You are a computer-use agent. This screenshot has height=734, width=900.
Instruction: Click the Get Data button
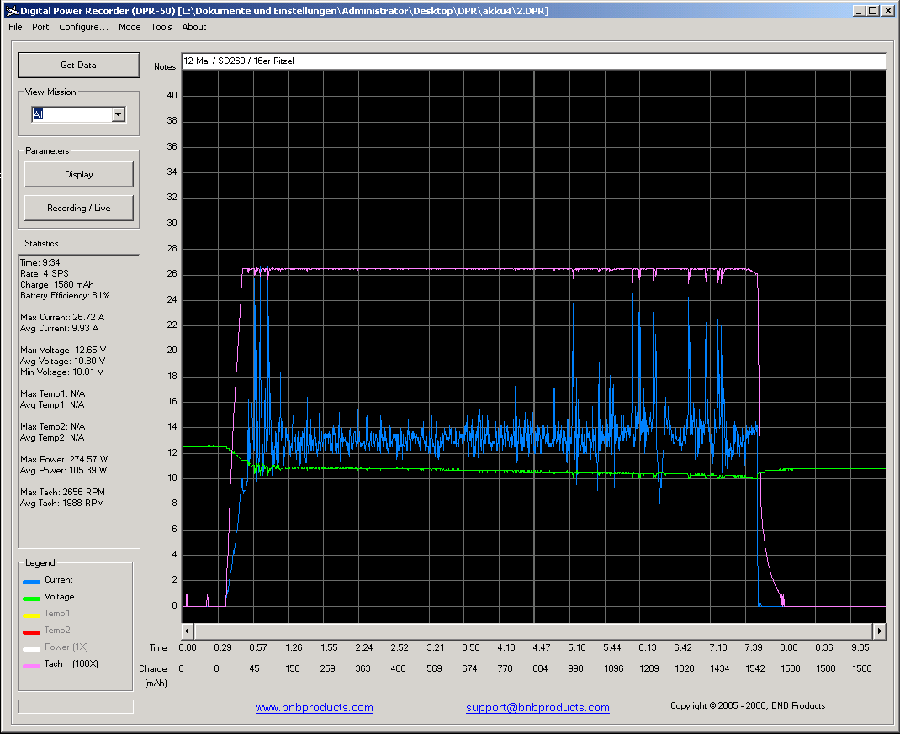point(78,65)
